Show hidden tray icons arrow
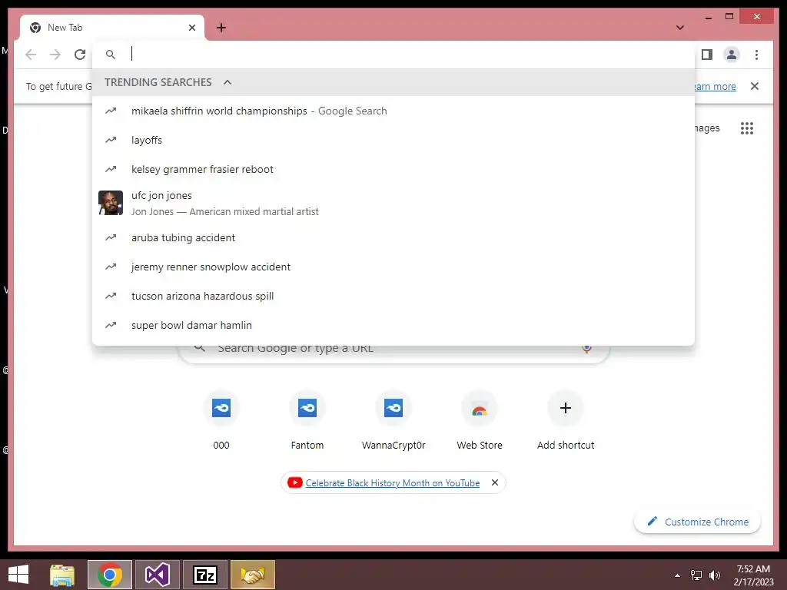Screen dimensions: 787x590 coord(678,575)
